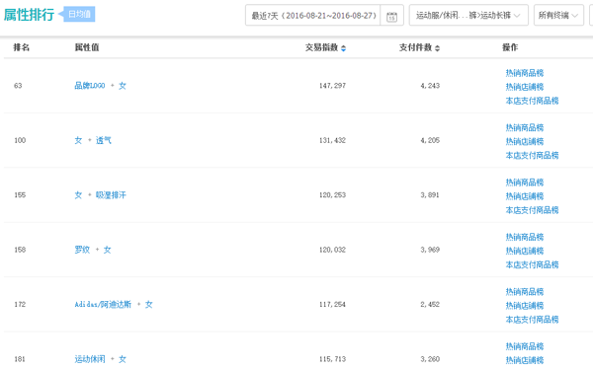Screen dimensions: 593x369
Task: Click the 最近7天 date range field
Action: coord(313,15)
